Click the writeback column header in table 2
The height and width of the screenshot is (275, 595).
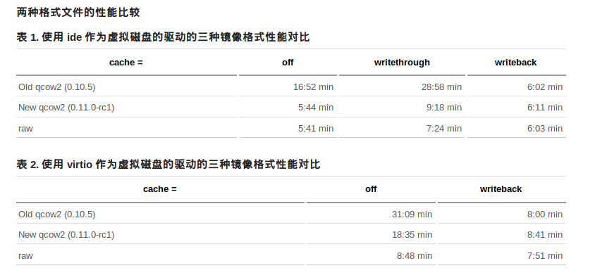(x=501, y=189)
